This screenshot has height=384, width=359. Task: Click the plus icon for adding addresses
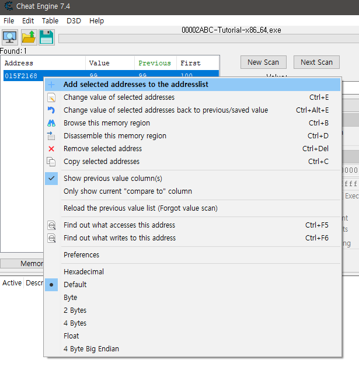coord(51,85)
